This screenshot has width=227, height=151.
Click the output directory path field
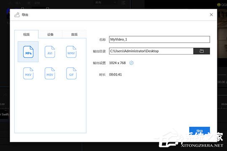tap(151, 51)
